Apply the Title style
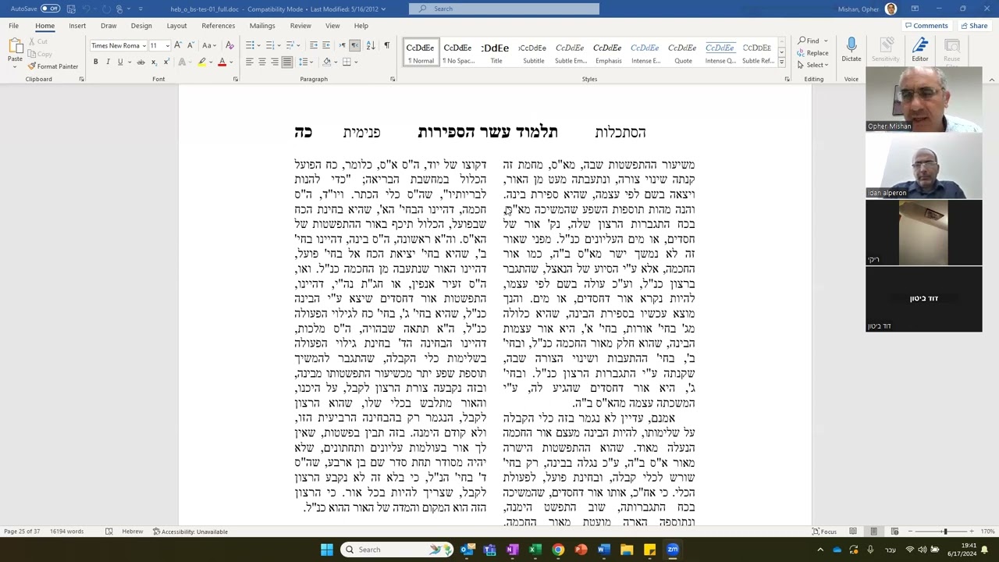 coord(496,52)
